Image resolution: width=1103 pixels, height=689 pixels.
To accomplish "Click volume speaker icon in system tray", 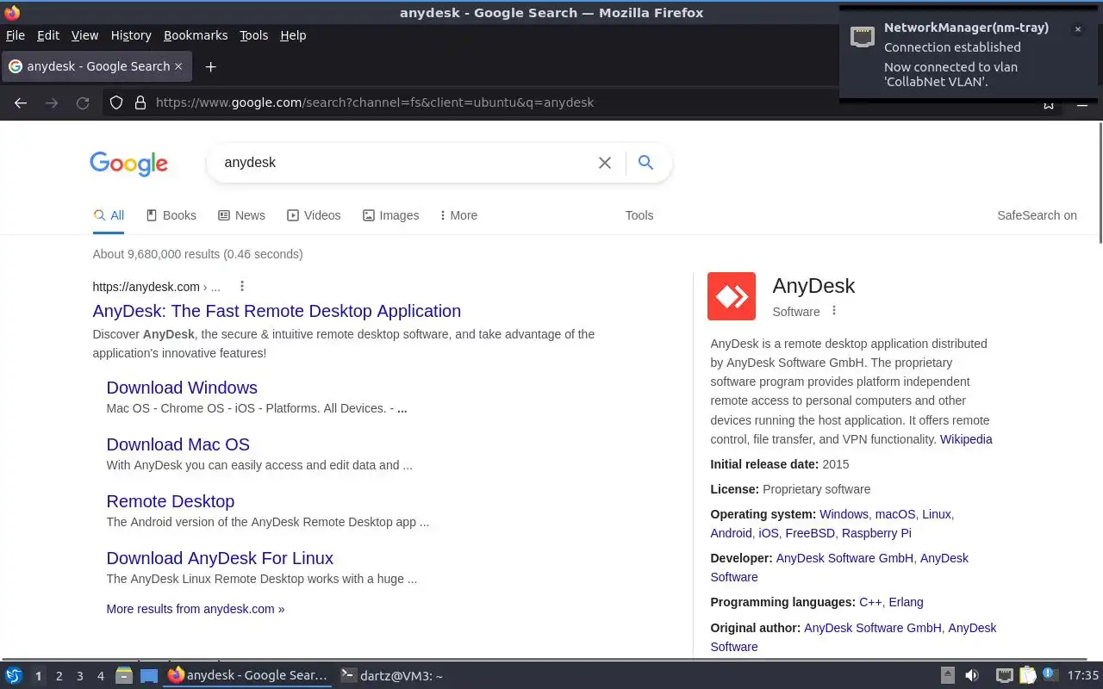I will [971, 676].
